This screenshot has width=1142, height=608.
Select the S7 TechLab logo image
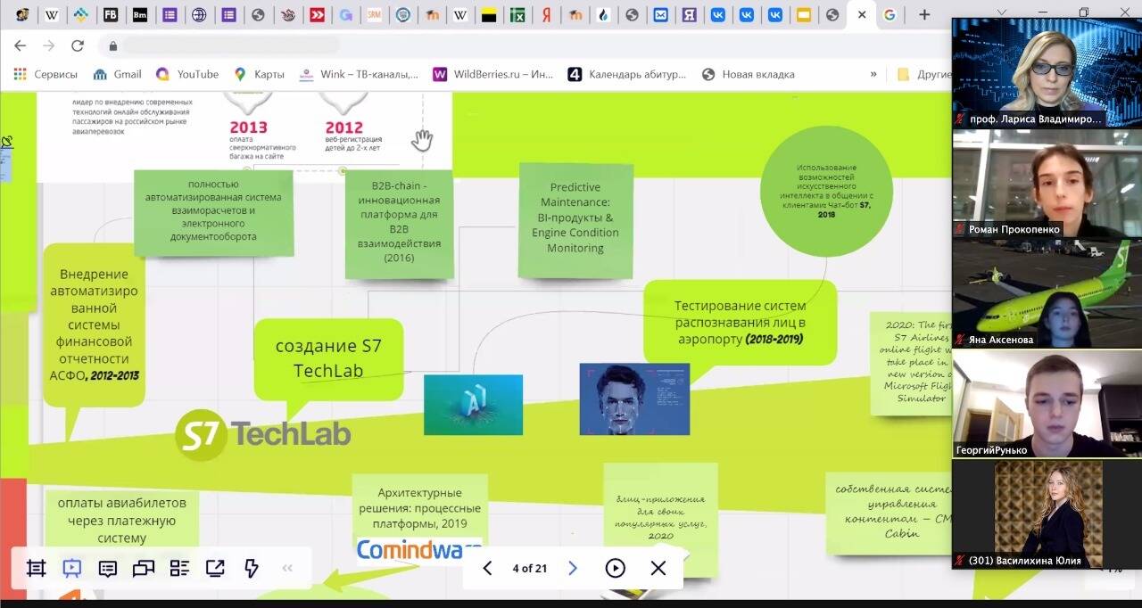coord(262,434)
